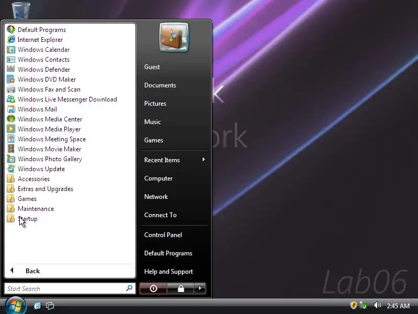Screen dimensions: 418x314
Task: Select the Recycle Bin on the desktop
Action: (x=21, y=9)
